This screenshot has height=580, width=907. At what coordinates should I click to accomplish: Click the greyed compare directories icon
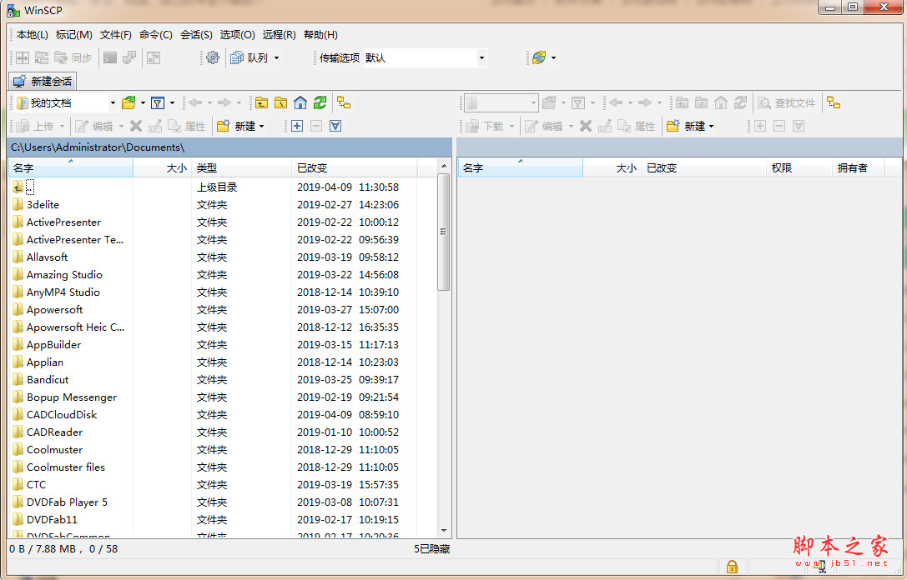23,57
